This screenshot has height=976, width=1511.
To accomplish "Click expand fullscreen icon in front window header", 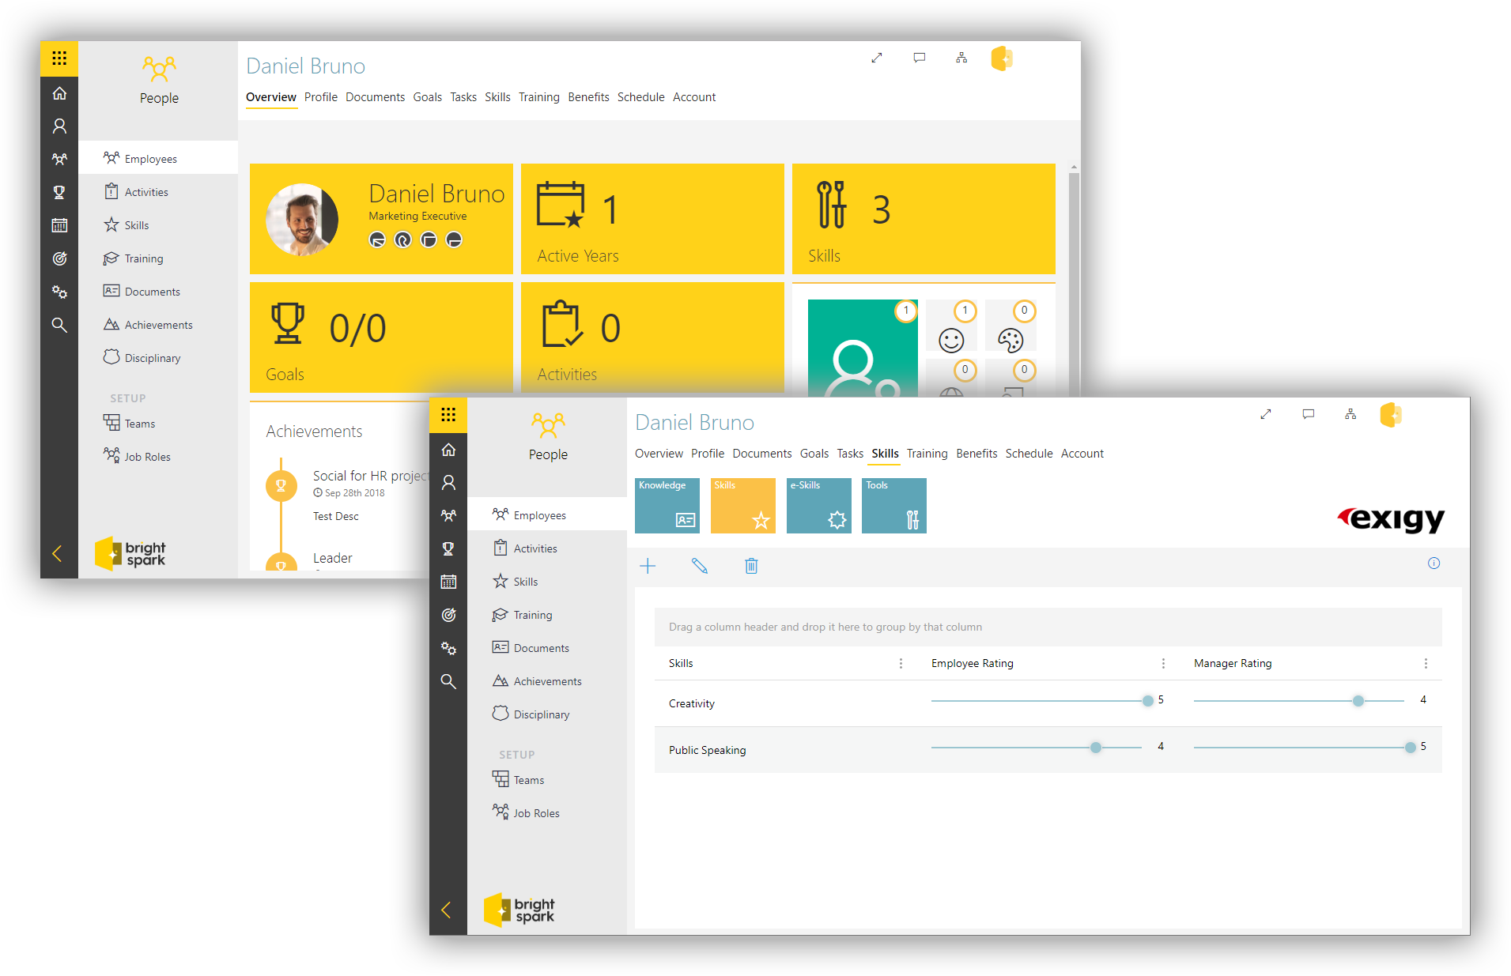I will click(1266, 414).
